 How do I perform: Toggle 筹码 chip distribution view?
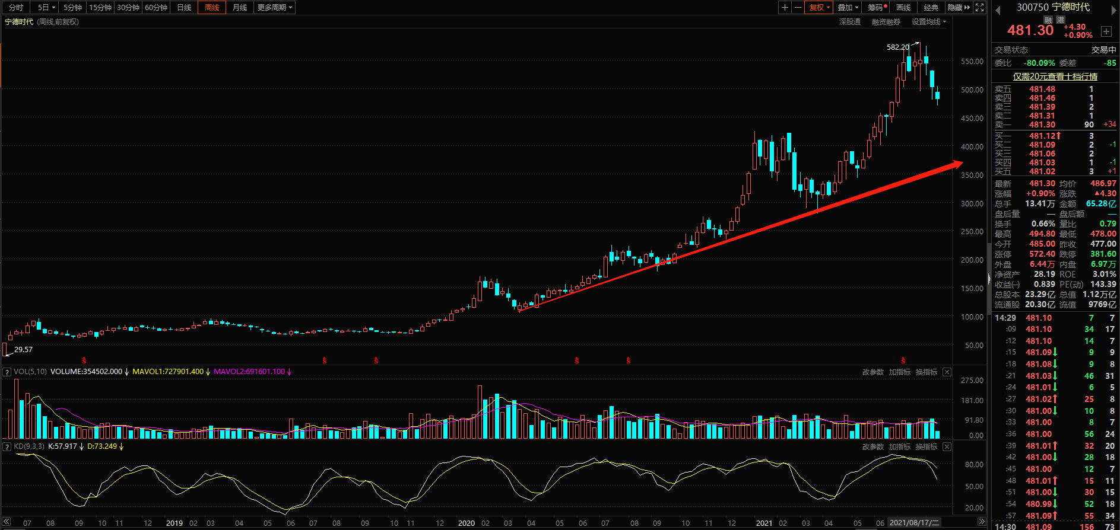pos(876,8)
